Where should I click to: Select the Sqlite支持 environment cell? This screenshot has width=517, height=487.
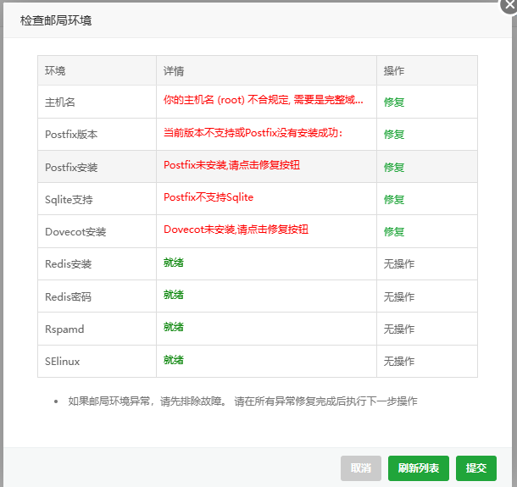(x=97, y=199)
